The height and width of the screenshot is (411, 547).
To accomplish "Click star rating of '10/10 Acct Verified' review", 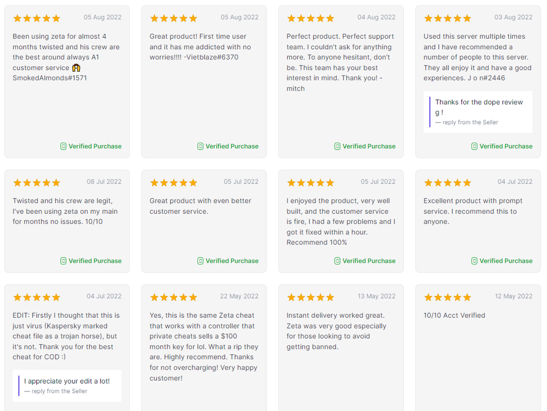I will (447, 297).
